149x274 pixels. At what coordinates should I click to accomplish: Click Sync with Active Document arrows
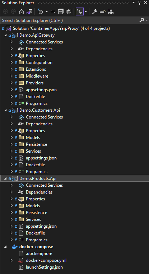coord(53,12)
